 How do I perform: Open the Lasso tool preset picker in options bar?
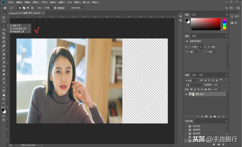[x=12, y=8]
